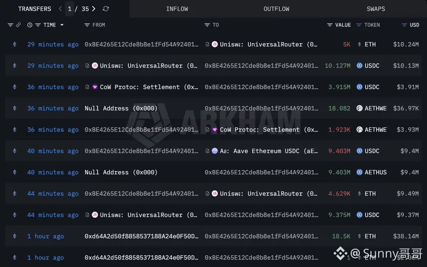Click the '36 minutes ago' time in the 3.915M USDC row
427x267 pixels.
click(53, 87)
